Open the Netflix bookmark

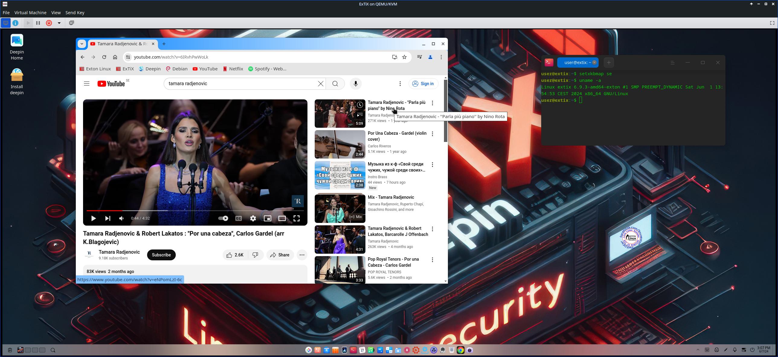233,69
